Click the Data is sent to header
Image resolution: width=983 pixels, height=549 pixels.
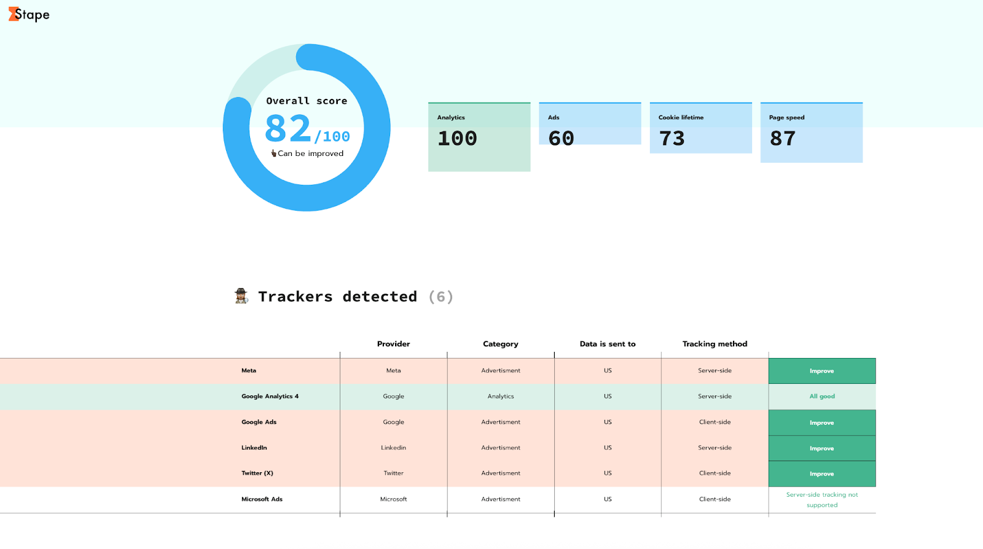click(608, 344)
